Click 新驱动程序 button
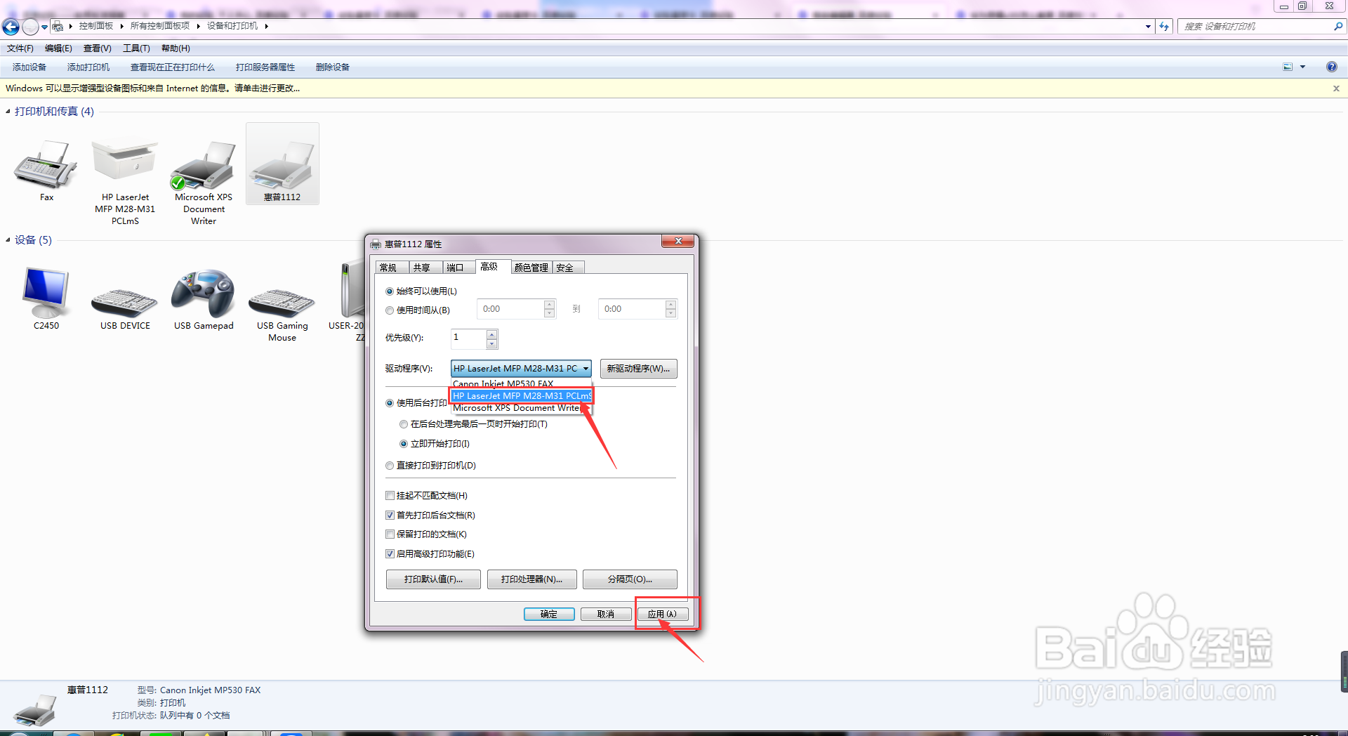This screenshot has height=736, width=1348. coord(638,369)
